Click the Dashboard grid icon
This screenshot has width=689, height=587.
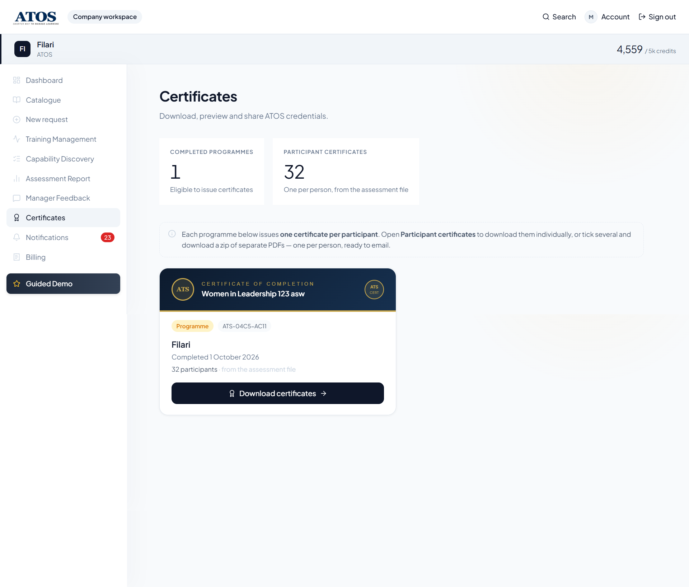click(17, 80)
